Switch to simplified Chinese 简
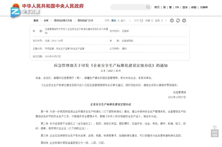 click(x=164, y=7)
